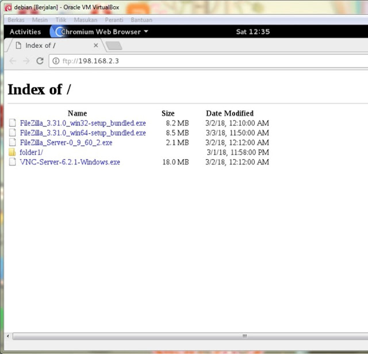Download FileZilla_3.31.0_win32-setup_bundled.exe link
The height and width of the screenshot is (354, 368).
coord(83,123)
